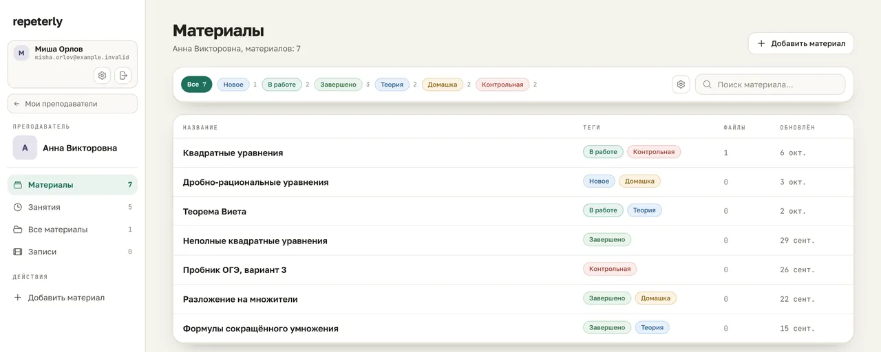881x352 pixels.
Task: Filter by Теория tag chip in filter bar
Action: 392,85
